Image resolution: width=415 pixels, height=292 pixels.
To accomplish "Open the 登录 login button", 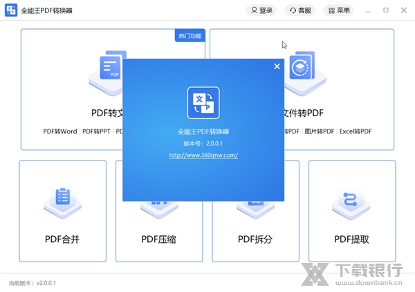I will pos(261,10).
